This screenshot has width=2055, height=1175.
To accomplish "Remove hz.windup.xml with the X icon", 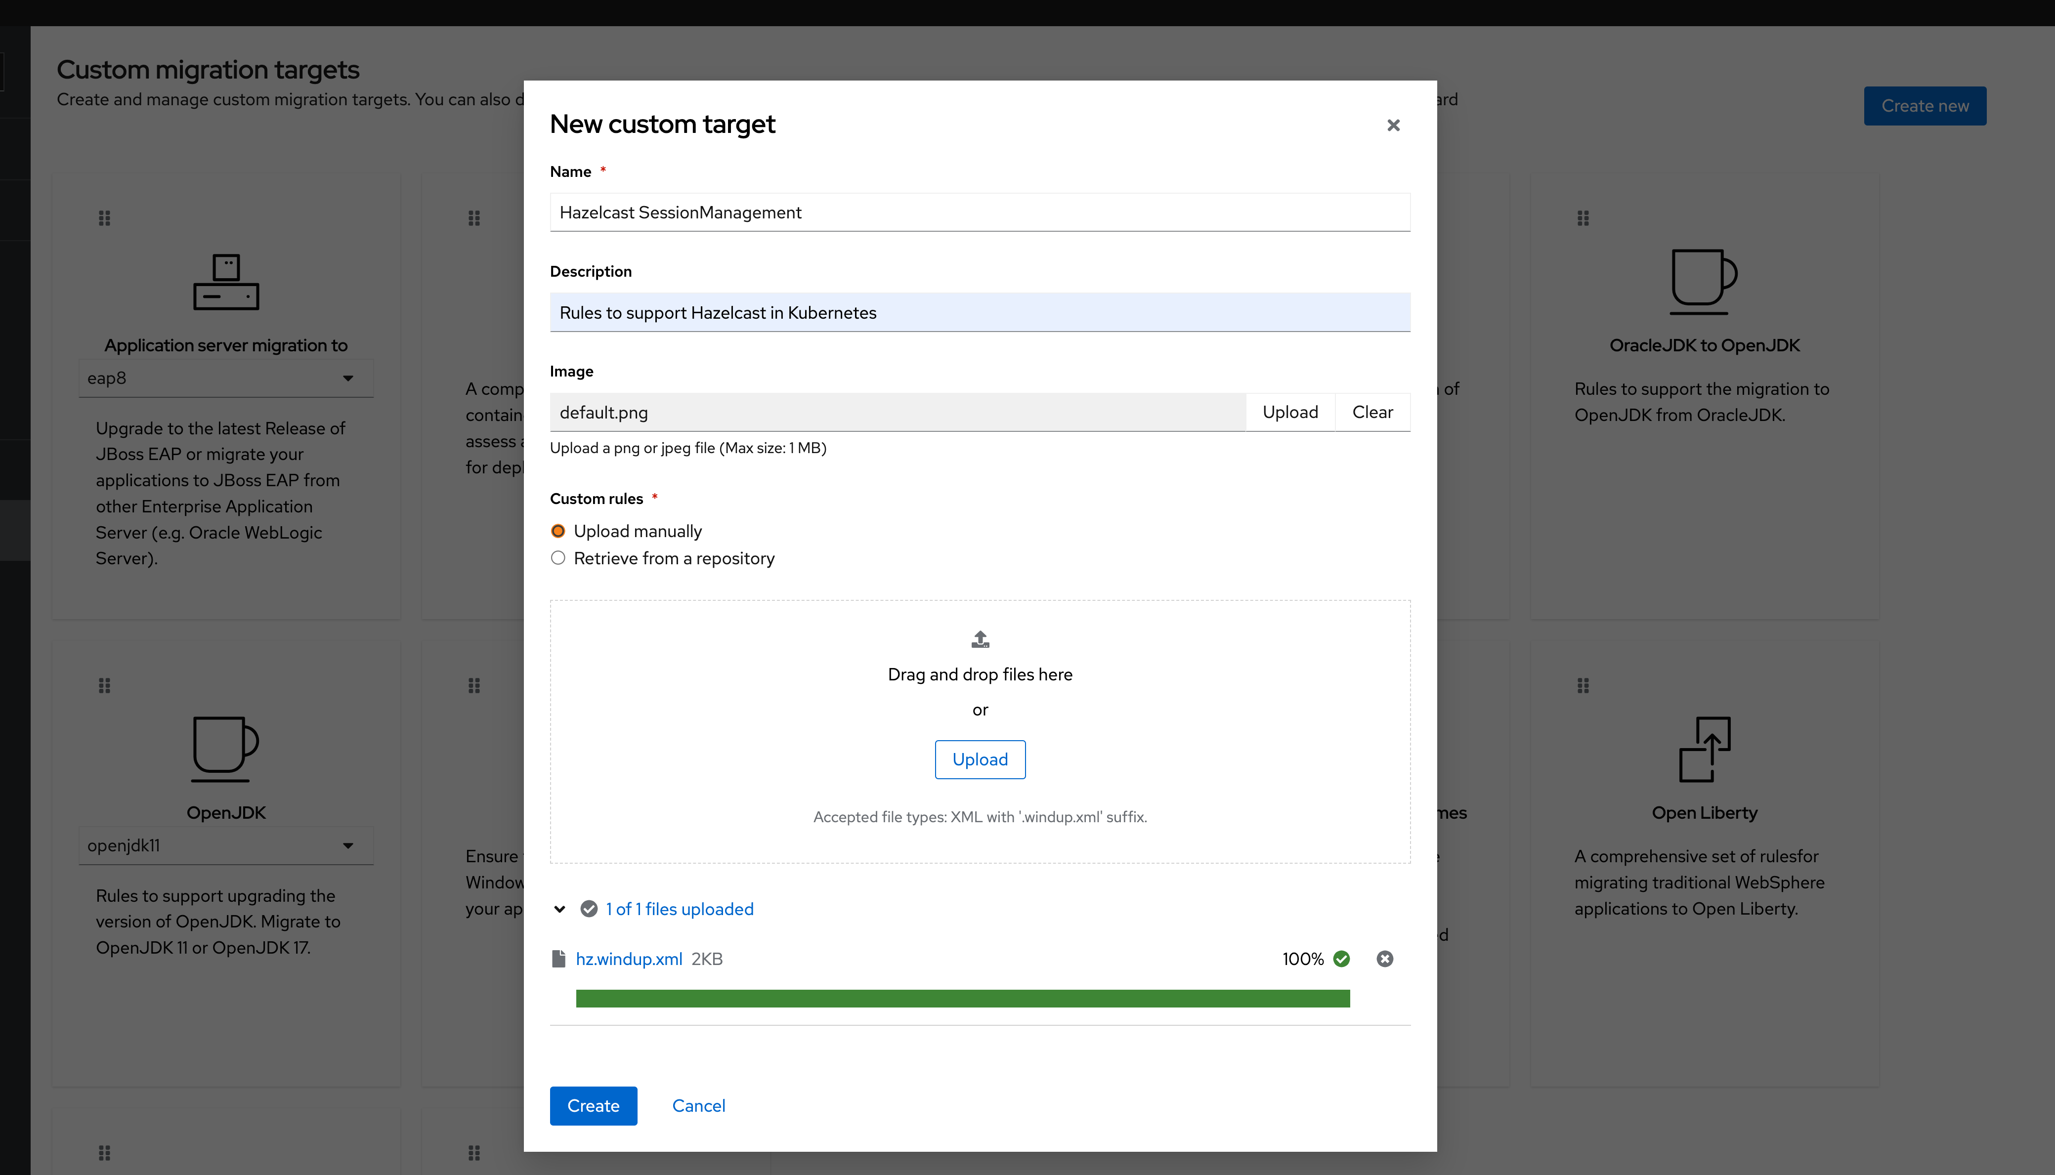I will (1384, 959).
